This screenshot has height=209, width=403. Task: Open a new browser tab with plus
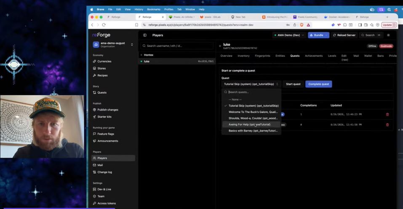pyautogui.click(x=387, y=17)
